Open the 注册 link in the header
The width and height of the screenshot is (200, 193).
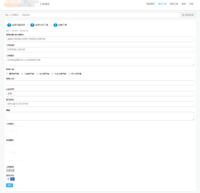(191, 4)
